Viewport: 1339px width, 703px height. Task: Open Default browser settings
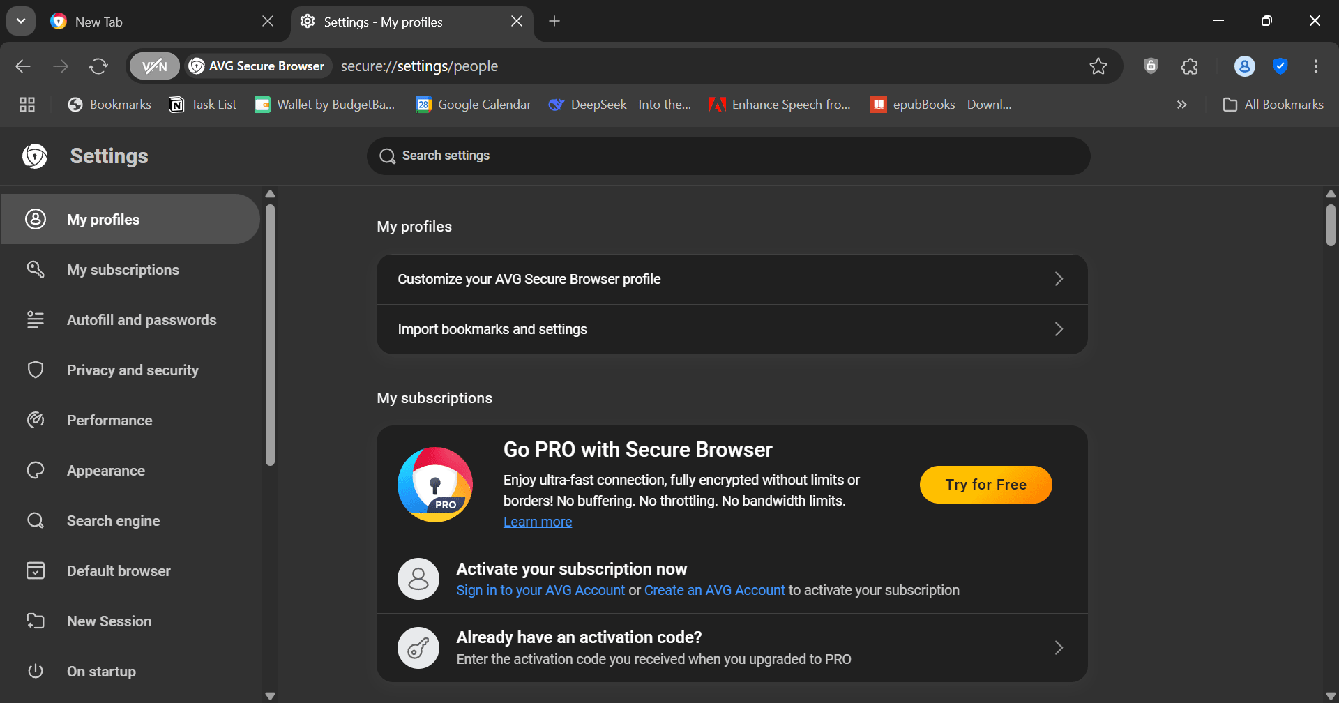pos(130,571)
